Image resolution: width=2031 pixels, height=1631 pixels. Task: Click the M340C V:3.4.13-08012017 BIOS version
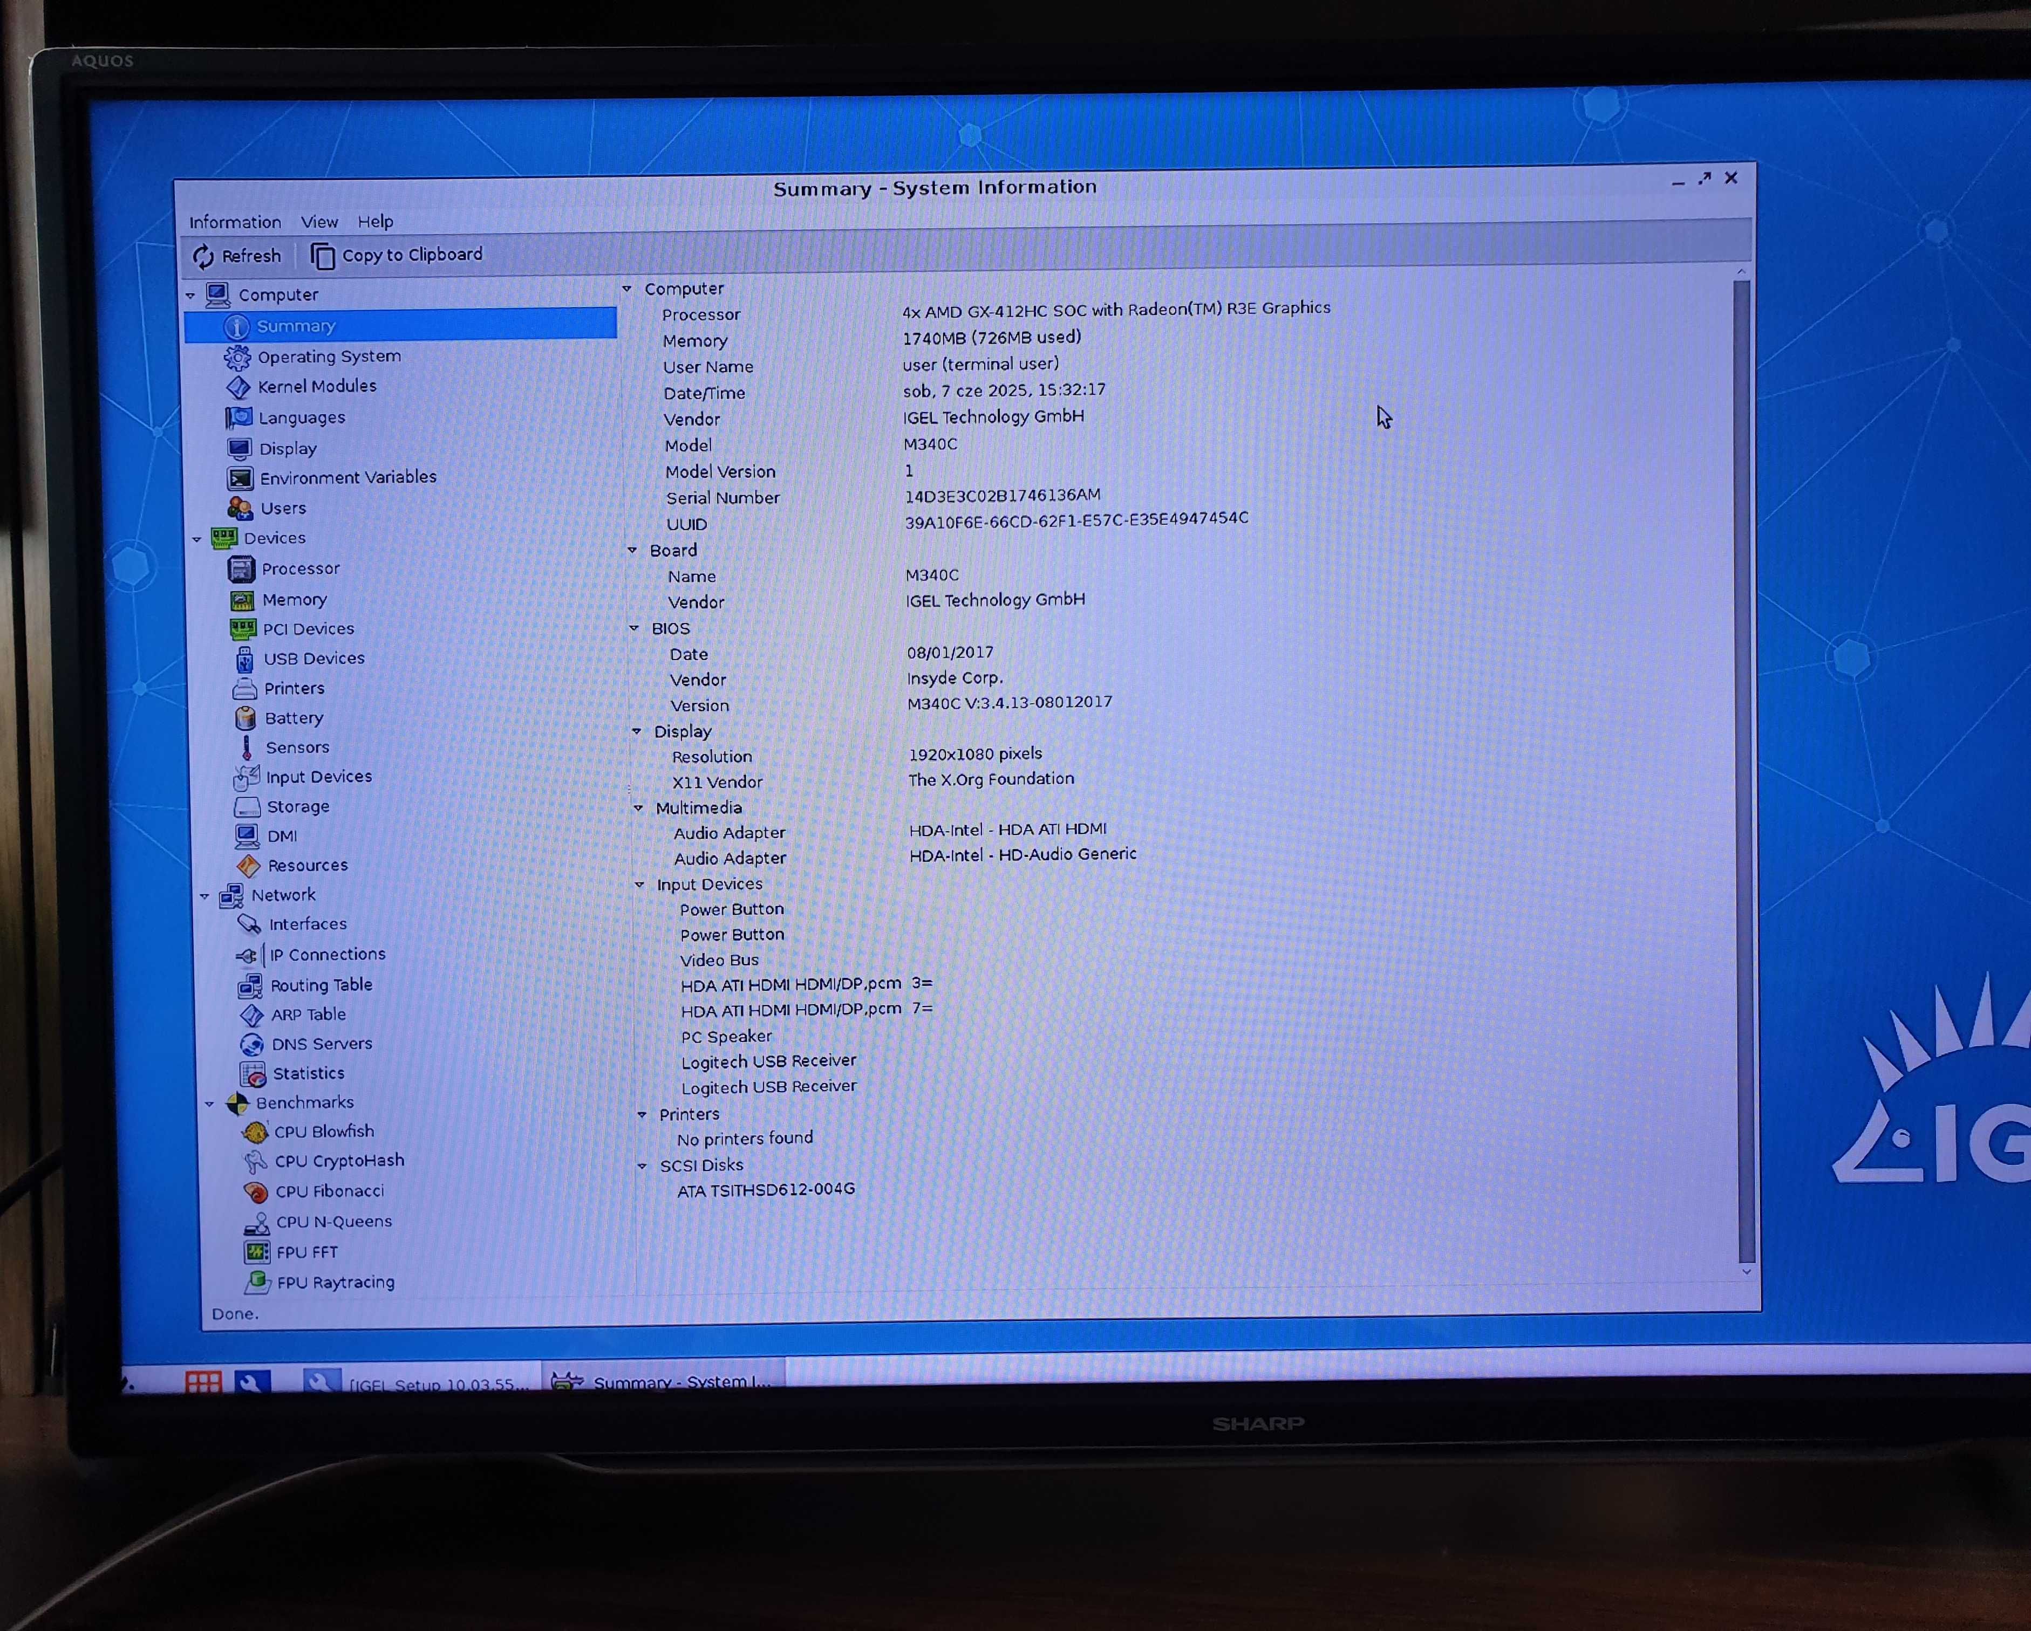pyautogui.click(x=1010, y=702)
